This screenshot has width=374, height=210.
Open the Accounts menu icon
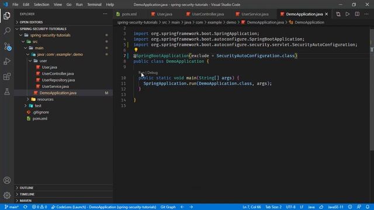click(x=7, y=180)
